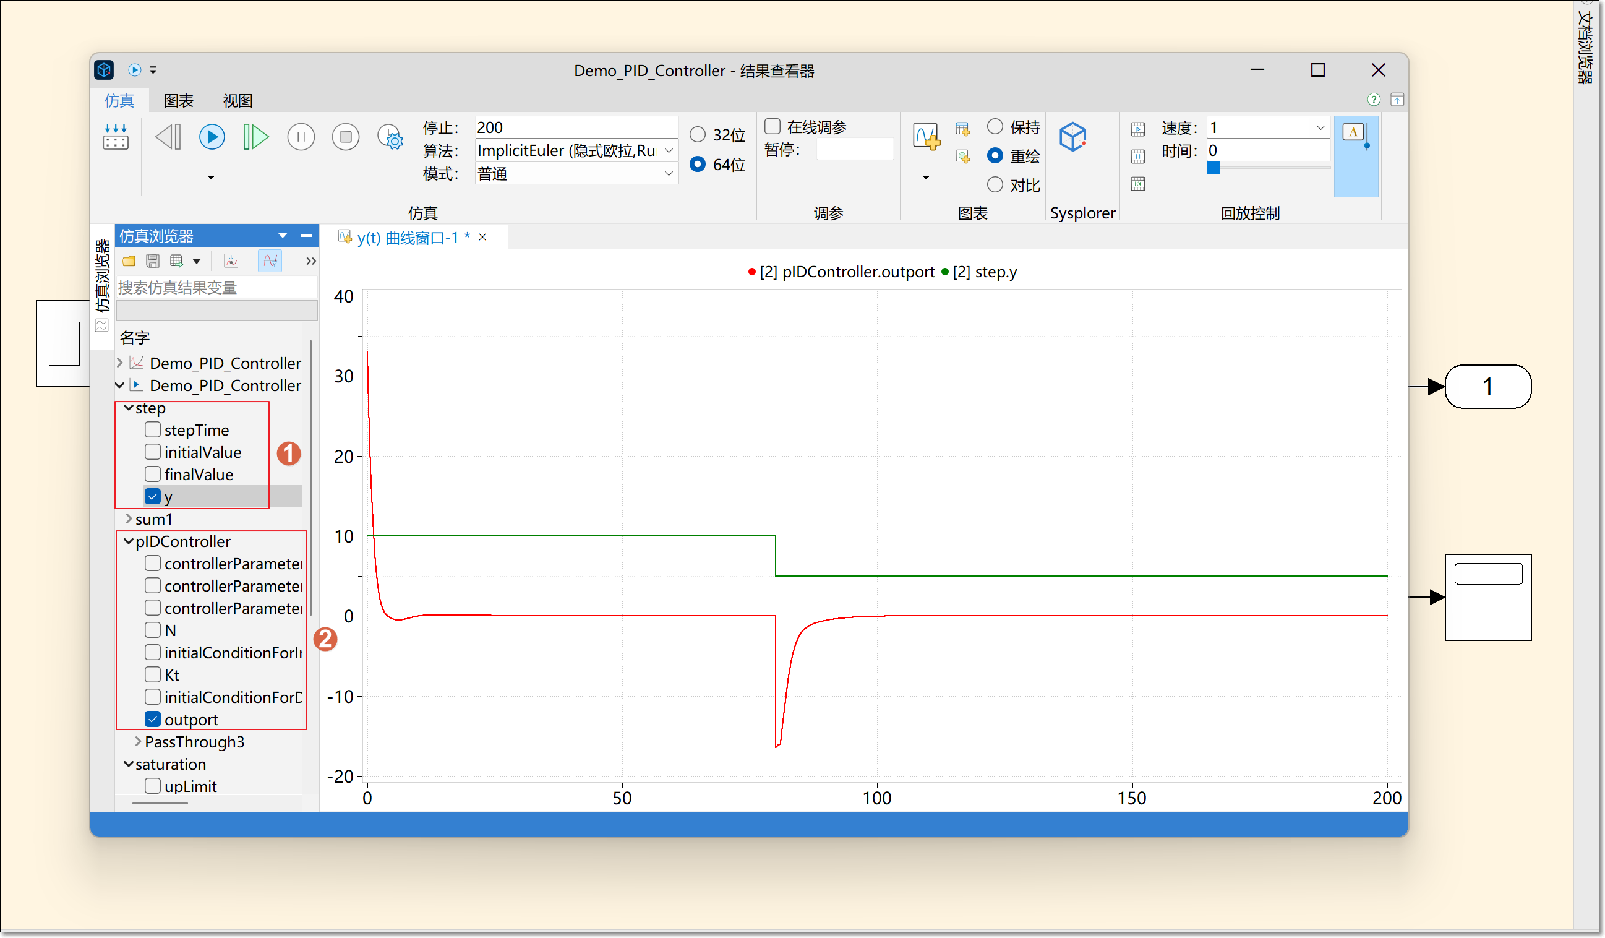Click the pause simulation icon

point(301,137)
